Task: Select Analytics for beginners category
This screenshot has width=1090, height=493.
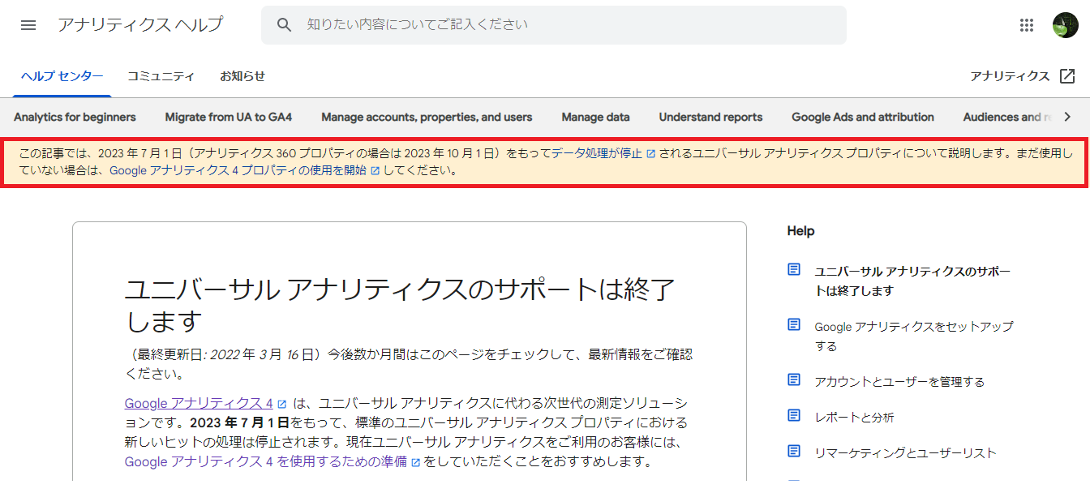Action: [75, 118]
